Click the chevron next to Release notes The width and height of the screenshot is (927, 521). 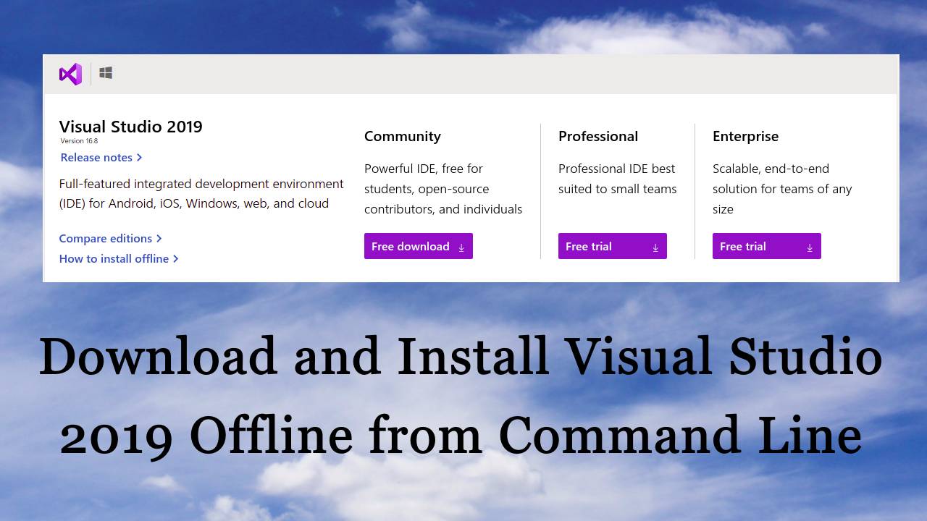click(x=139, y=157)
